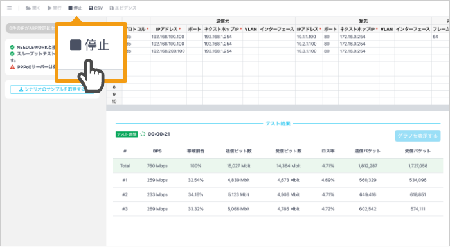
Task: Click destination IP cell 10.3.1.100
Action: (309, 51)
